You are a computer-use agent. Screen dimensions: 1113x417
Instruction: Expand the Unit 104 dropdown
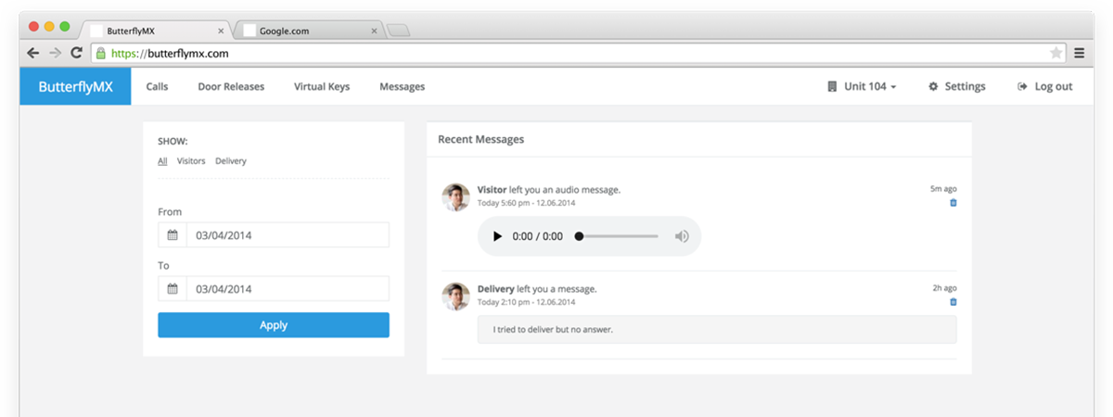[862, 86]
